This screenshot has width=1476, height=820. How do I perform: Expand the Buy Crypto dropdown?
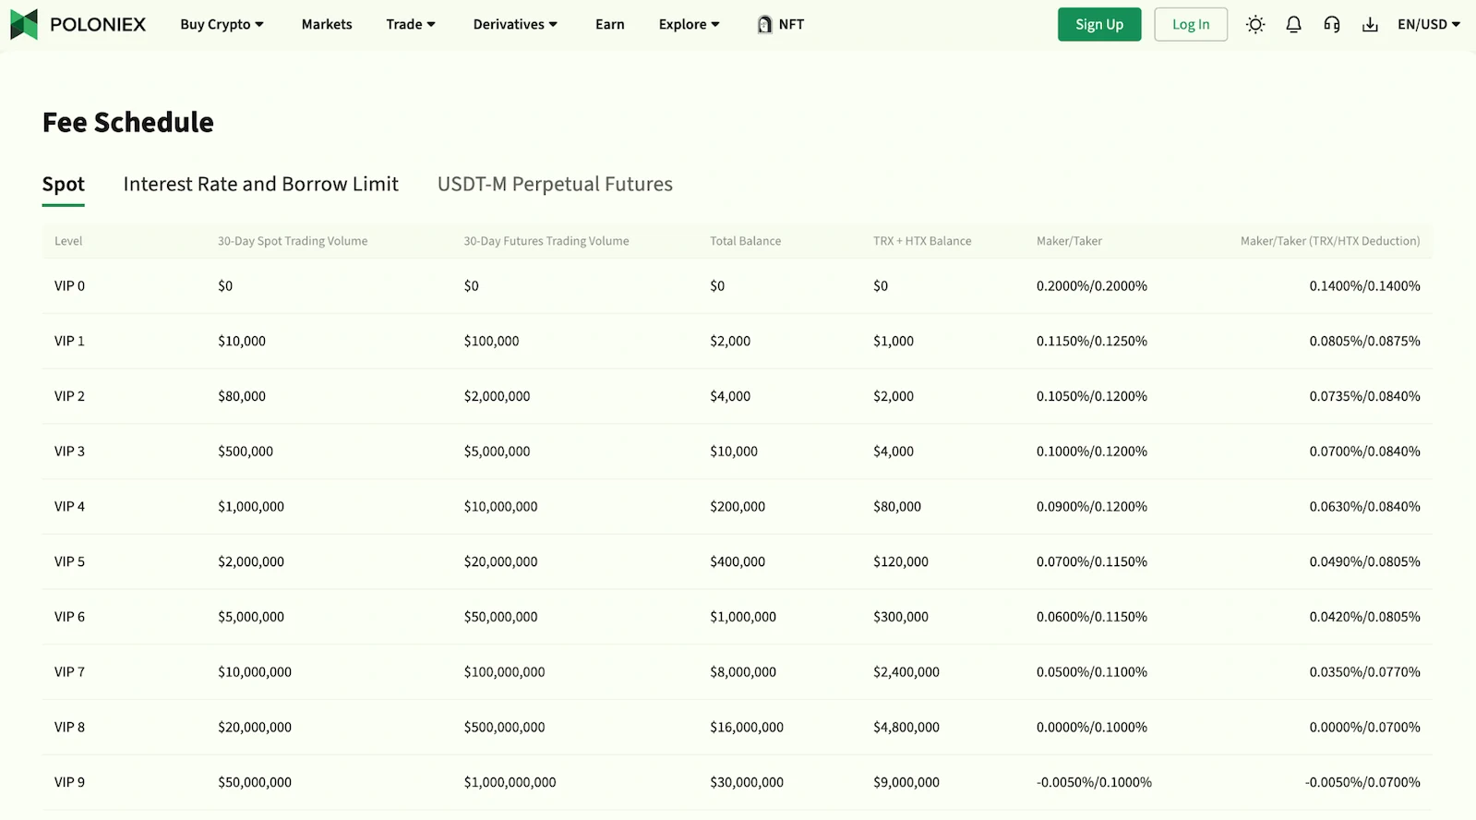point(222,25)
